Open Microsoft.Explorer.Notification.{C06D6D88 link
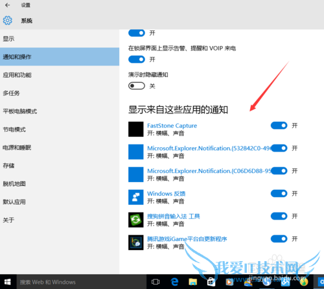The image size is (324, 289). (209, 171)
